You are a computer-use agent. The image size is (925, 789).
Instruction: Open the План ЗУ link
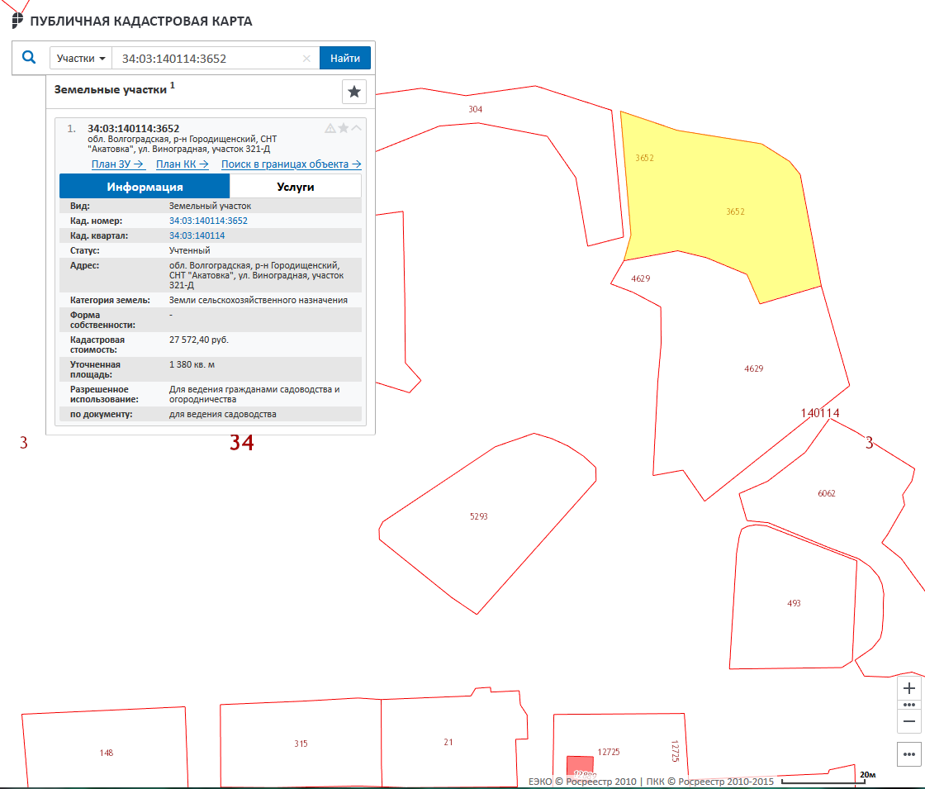tap(117, 164)
